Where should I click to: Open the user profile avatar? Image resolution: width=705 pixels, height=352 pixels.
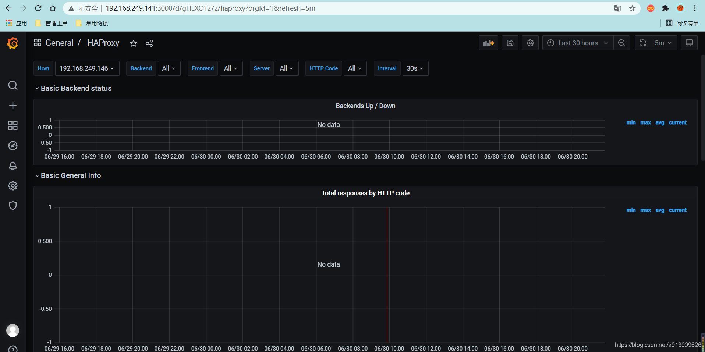(x=13, y=330)
